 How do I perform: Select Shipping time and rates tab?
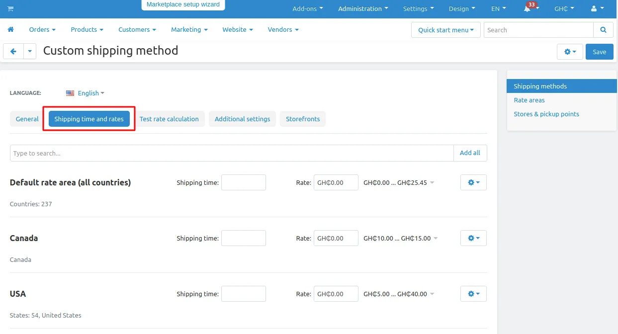coord(89,119)
